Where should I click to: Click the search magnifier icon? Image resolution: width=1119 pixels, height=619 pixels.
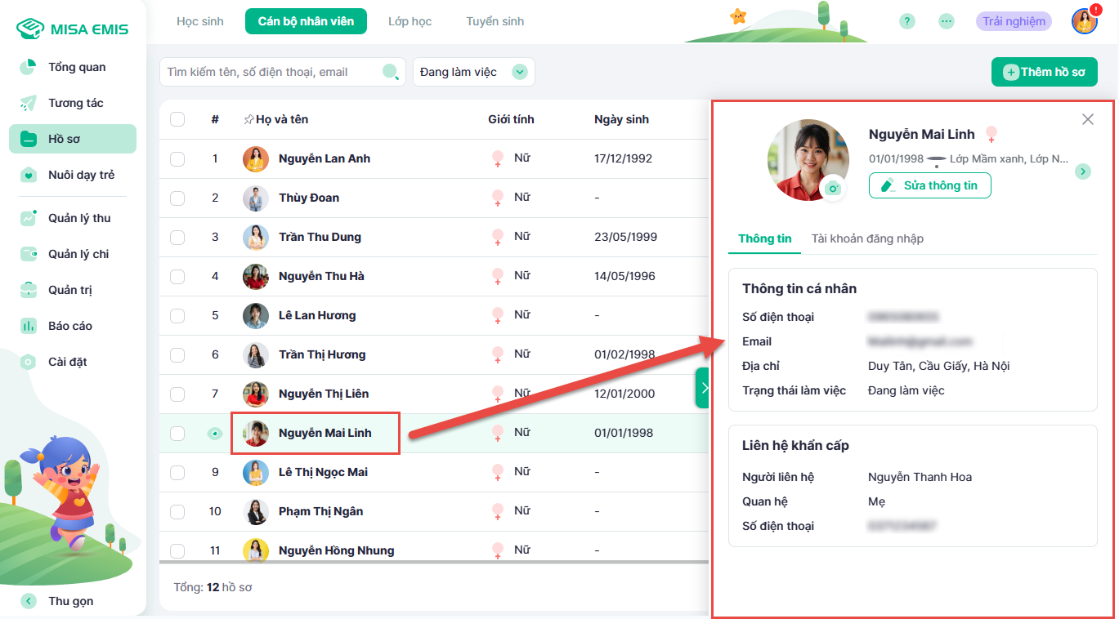tap(391, 72)
